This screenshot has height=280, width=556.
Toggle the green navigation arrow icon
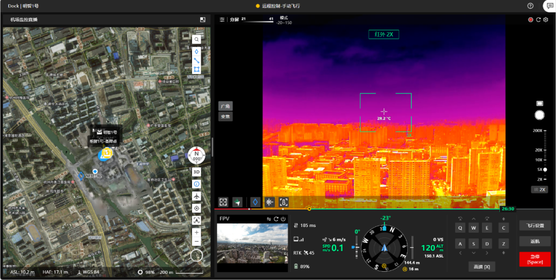click(237, 202)
